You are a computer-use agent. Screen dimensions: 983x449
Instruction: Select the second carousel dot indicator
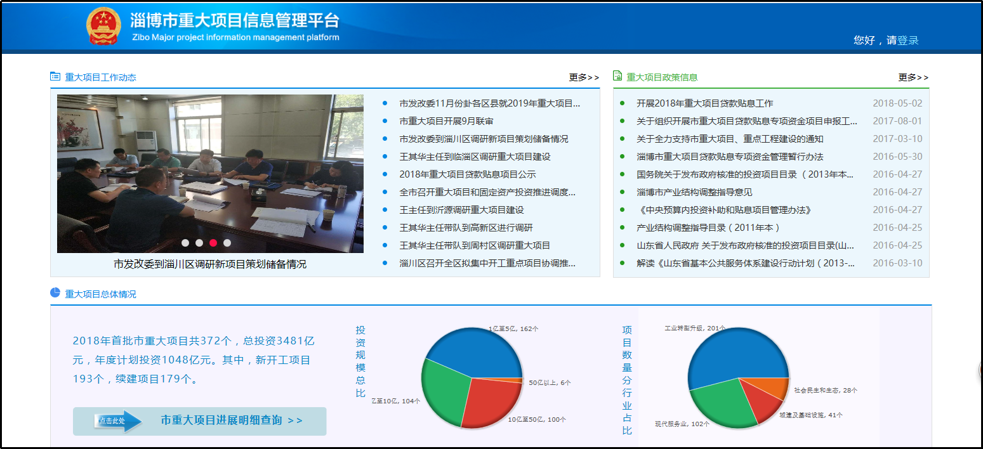pyautogui.click(x=199, y=242)
